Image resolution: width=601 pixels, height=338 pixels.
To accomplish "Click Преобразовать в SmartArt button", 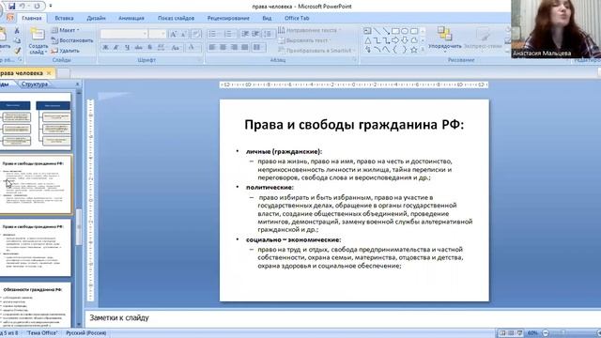I will [316, 50].
